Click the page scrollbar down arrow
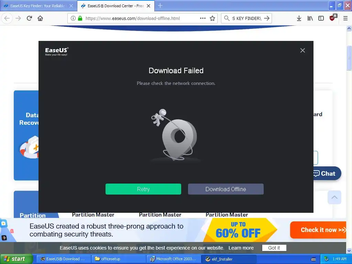The height and width of the screenshot is (264, 352). 349,250
